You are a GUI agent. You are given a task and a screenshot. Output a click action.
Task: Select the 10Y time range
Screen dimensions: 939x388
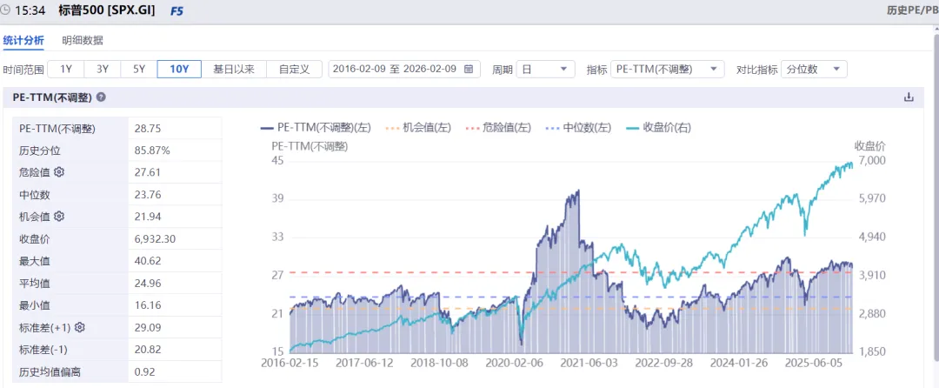tap(179, 69)
